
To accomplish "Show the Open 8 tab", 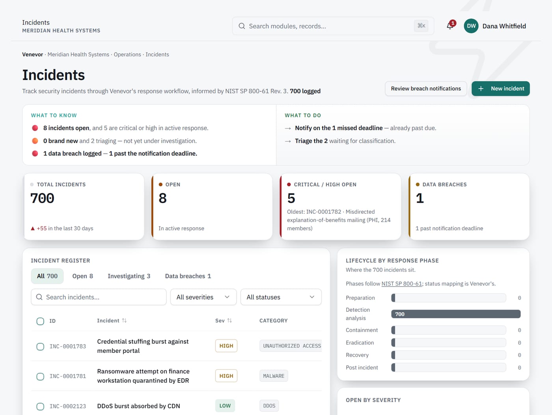I will click(83, 276).
